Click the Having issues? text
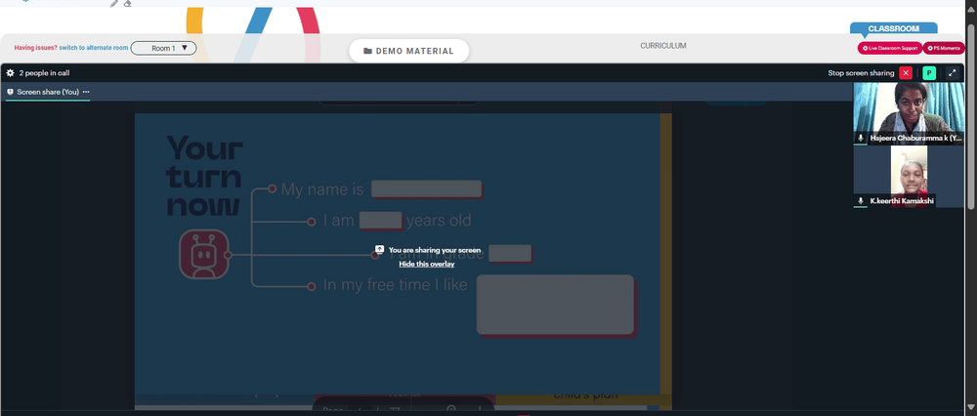Image resolution: width=977 pixels, height=416 pixels. 35,48
